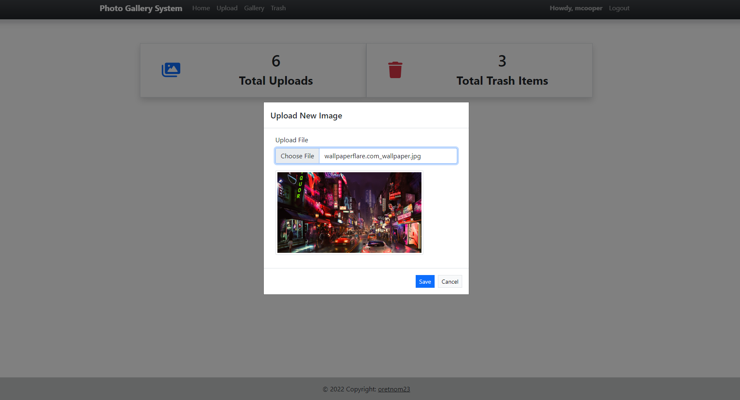Click Howdy, mcooper user label
Viewport: 740px width, 400px height.
(576, 8)
